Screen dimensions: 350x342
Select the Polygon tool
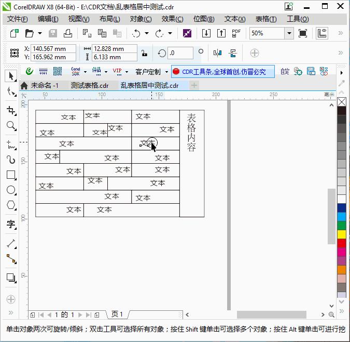click(11, 205)
